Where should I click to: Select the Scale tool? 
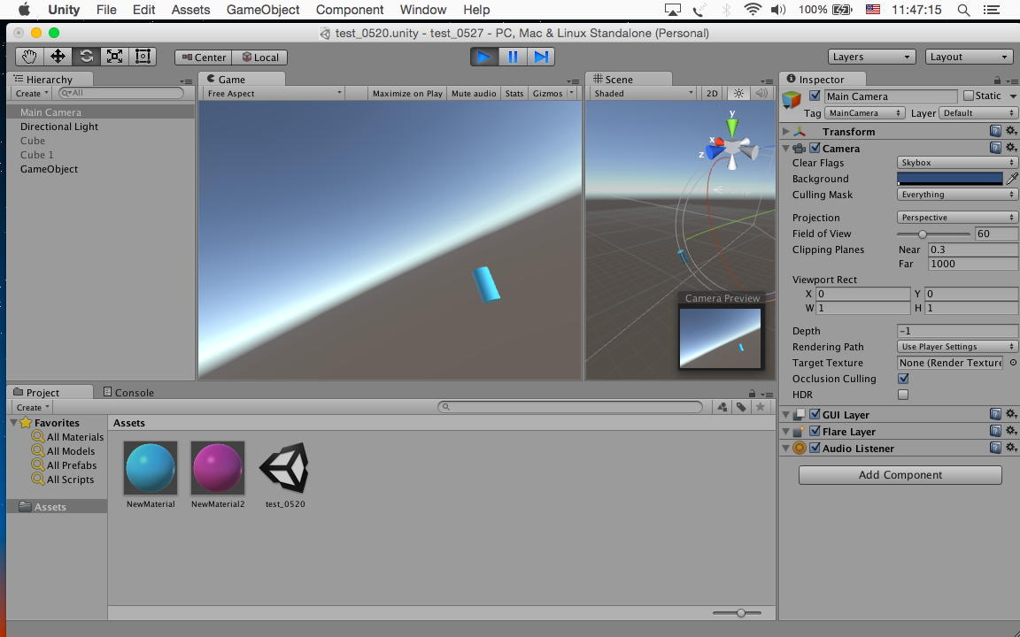tap(114, 57)
